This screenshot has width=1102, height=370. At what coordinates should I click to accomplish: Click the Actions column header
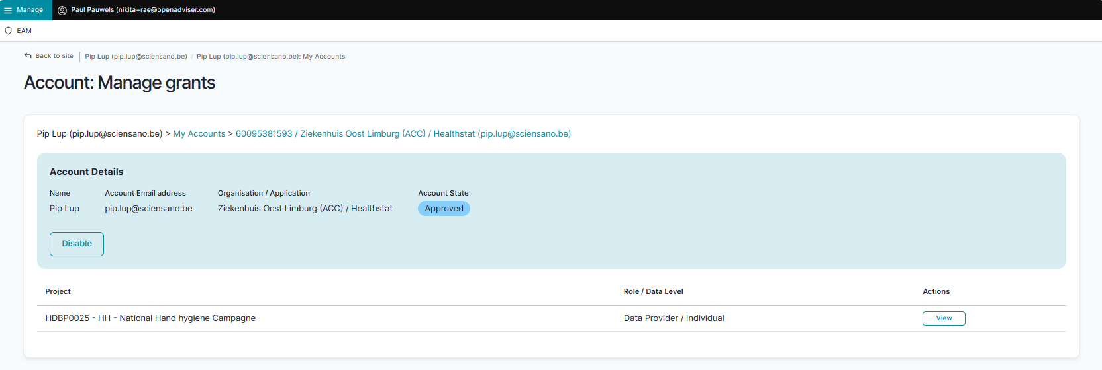point(936,291)
